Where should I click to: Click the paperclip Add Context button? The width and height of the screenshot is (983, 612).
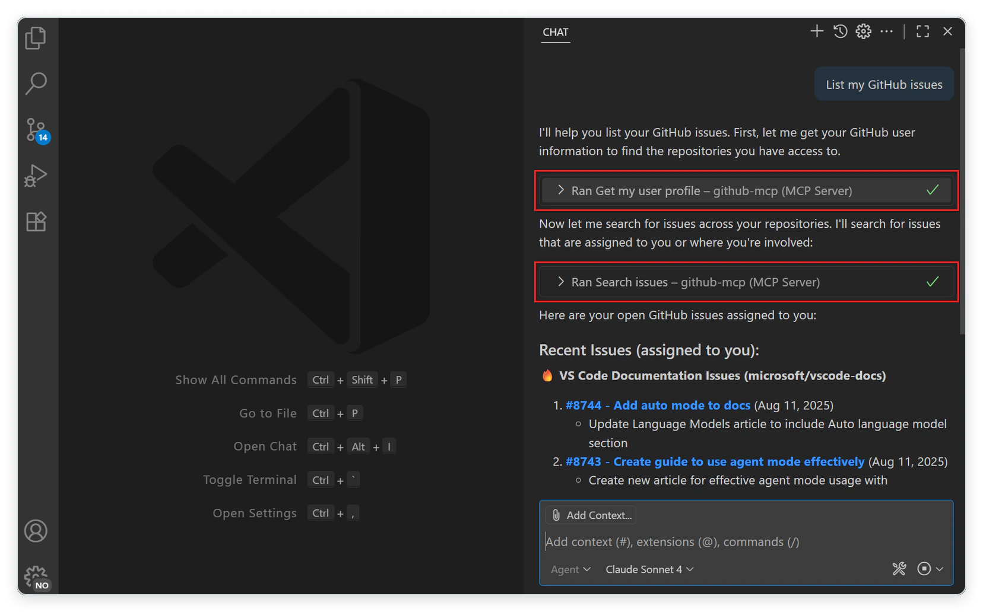click(x=591, y=515)
